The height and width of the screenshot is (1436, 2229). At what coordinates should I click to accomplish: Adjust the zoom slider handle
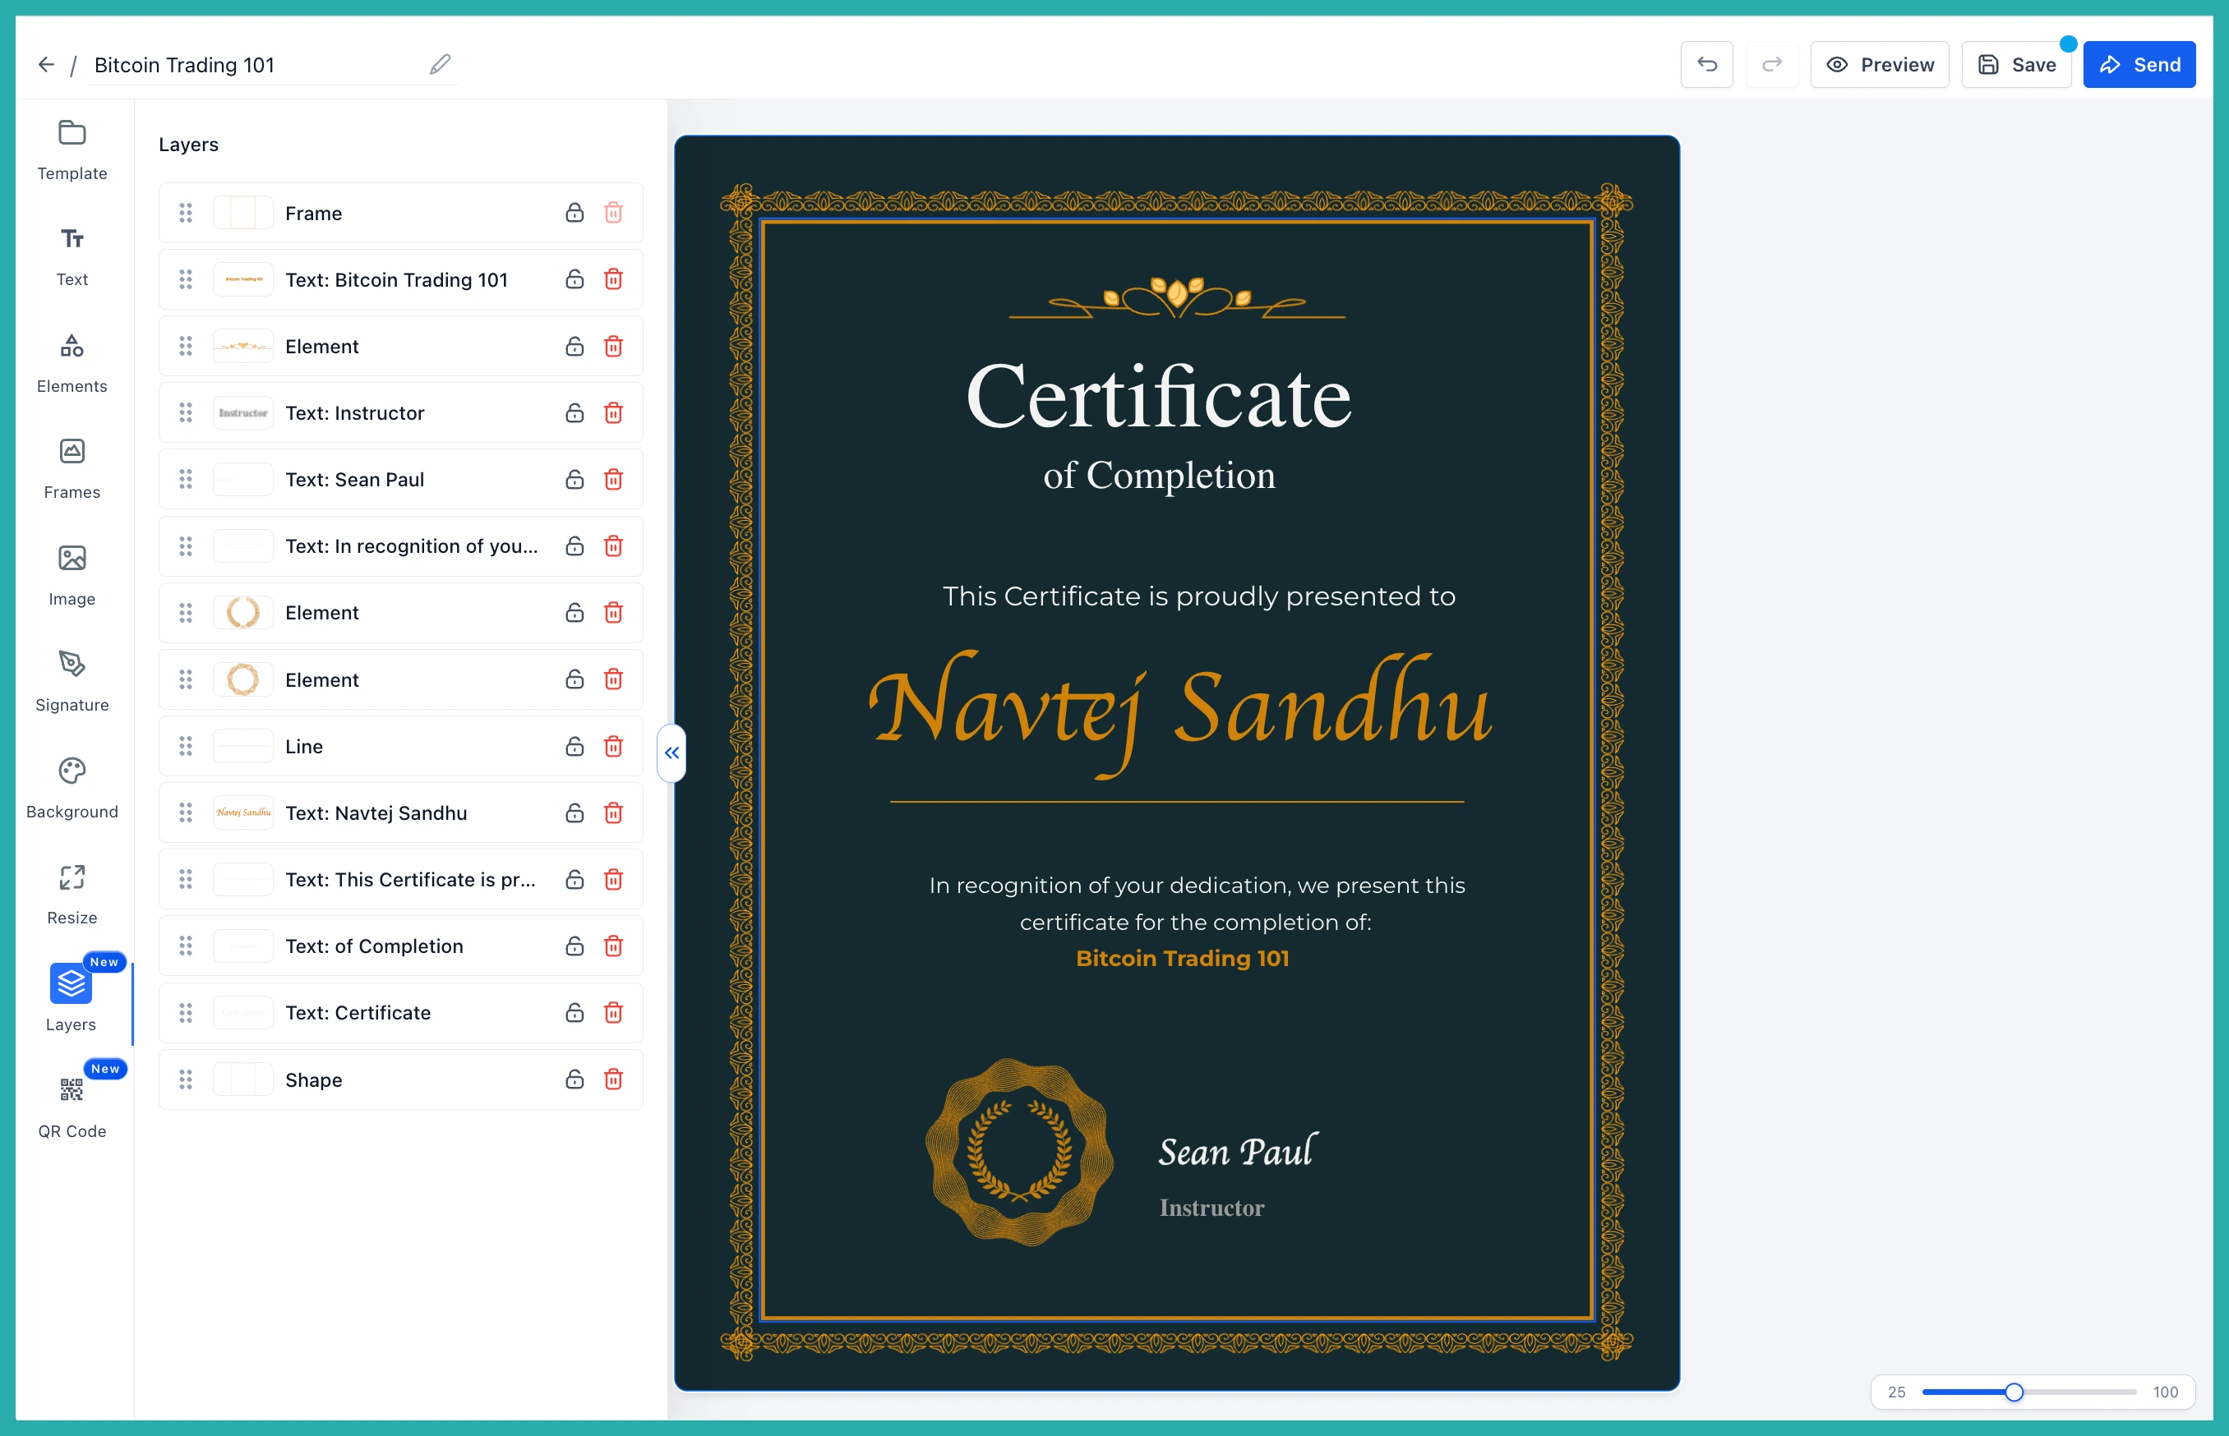pos(2014,1392)
